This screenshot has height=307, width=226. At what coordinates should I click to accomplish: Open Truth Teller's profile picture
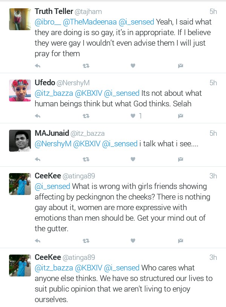[20, 19]
